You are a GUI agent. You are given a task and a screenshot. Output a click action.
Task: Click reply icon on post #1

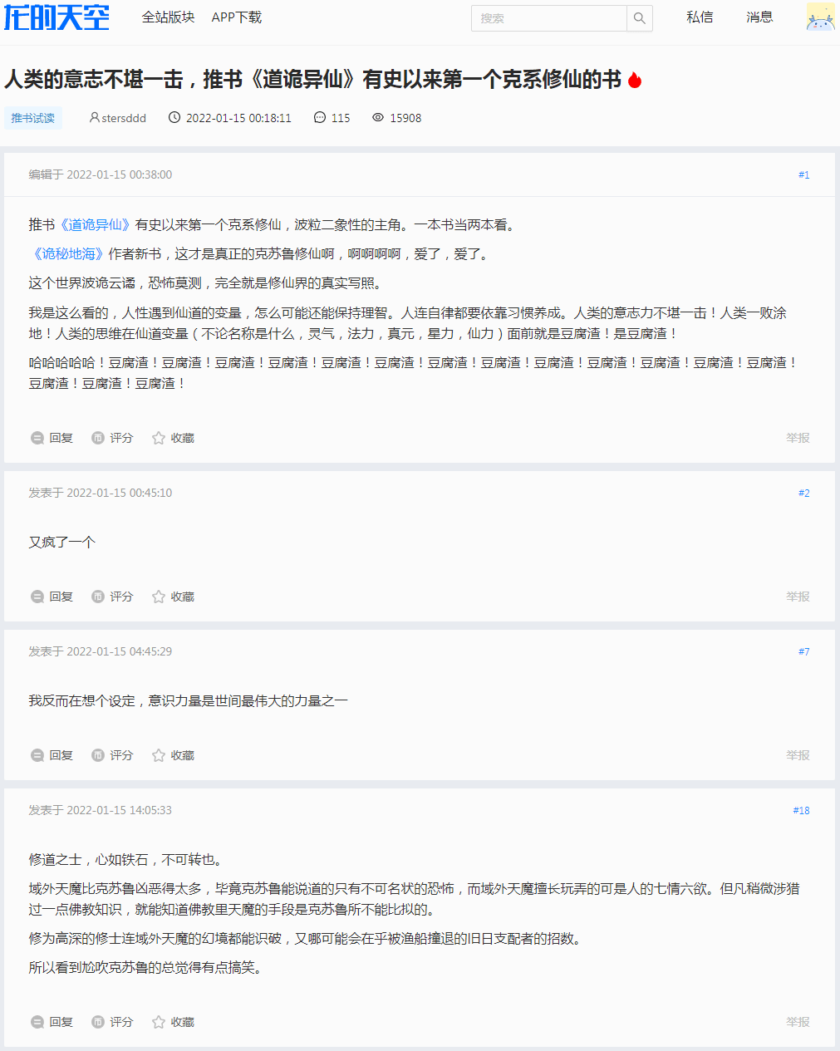37,438
